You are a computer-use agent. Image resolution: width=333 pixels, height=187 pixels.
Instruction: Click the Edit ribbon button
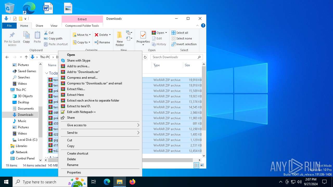157,38
